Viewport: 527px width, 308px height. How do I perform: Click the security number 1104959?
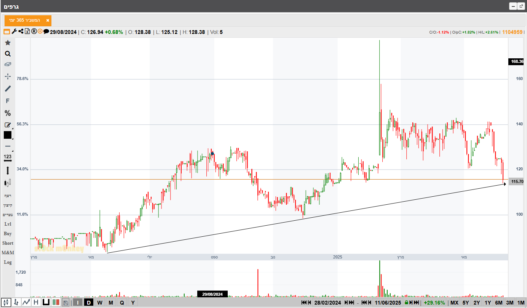tap(513, 32)
